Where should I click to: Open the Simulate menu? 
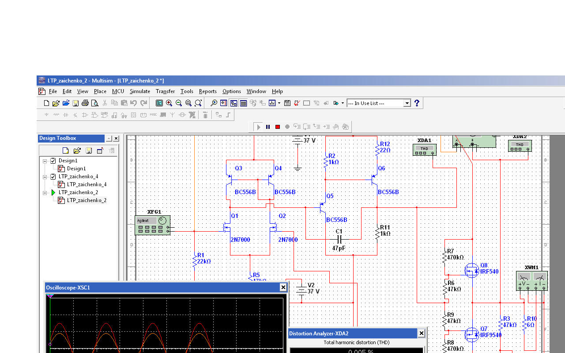coord(140,91)
